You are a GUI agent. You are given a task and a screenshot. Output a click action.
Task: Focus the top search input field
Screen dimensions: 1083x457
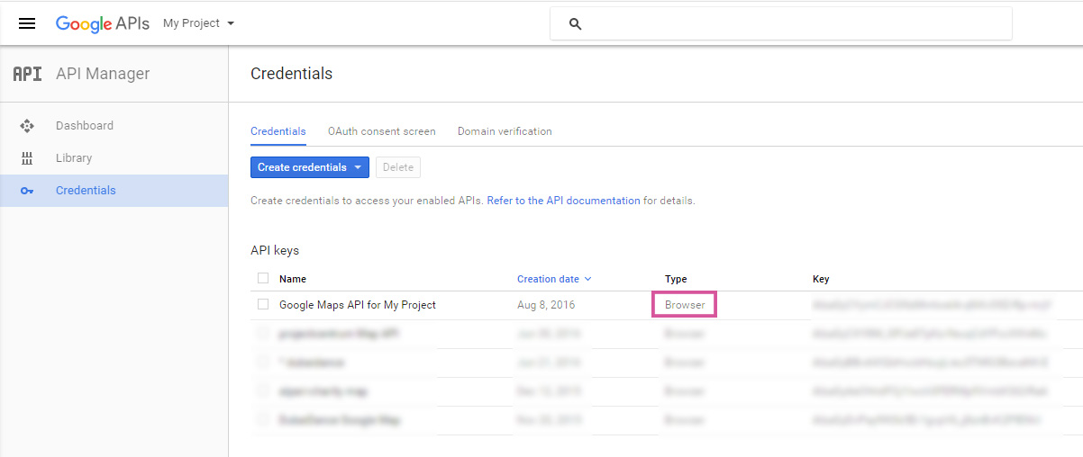click(781, 24)
